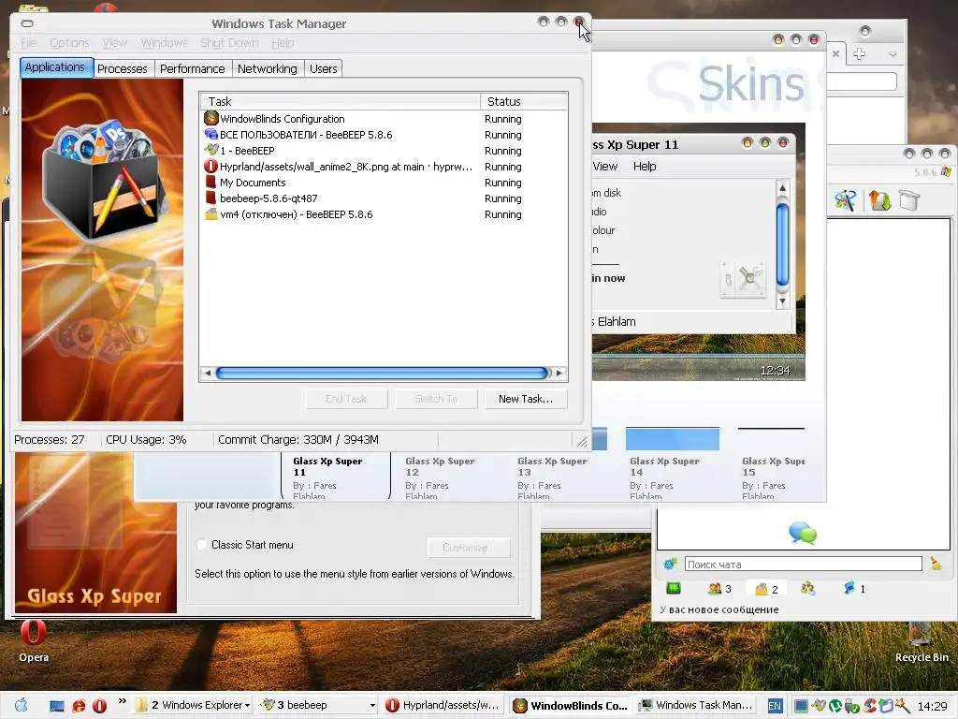Select the Classic Start menu radio button

click(201, 544)
